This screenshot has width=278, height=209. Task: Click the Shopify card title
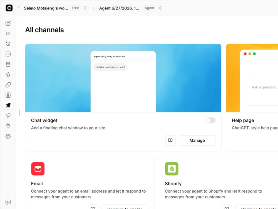pos(173,184)
